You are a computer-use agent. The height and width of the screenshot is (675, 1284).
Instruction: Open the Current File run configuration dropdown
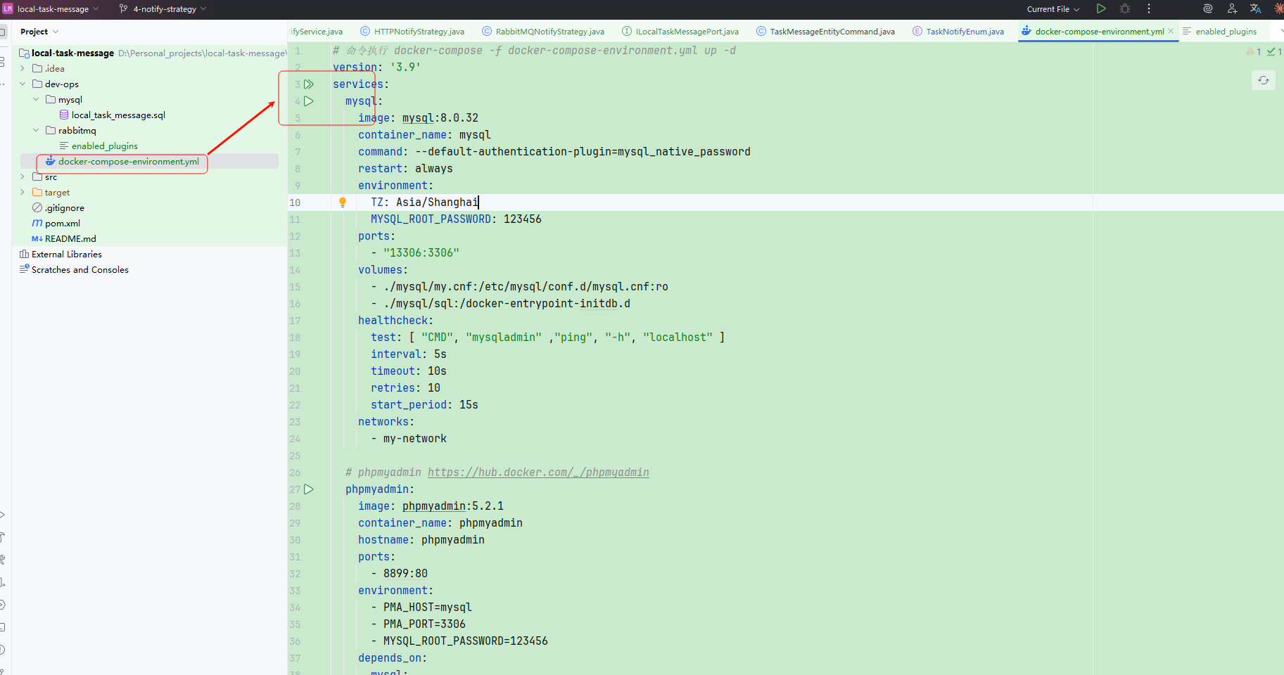point(1053,9)
